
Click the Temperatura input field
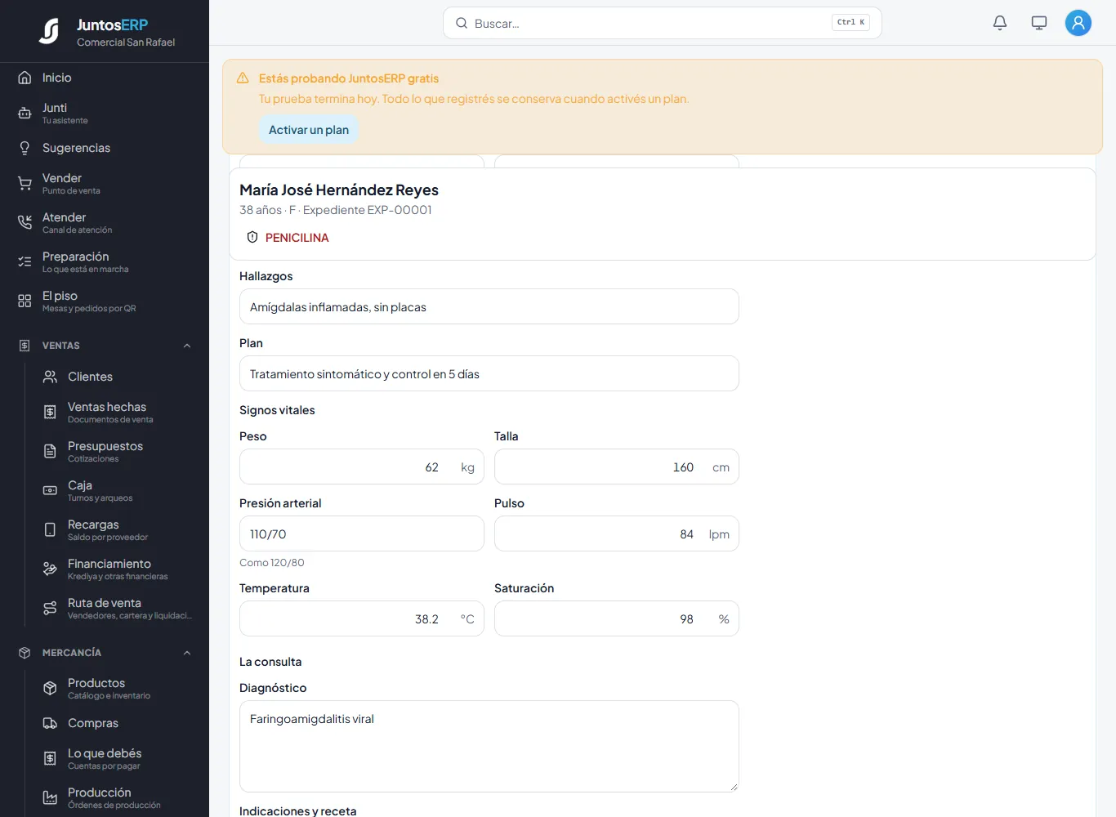[361, 618]
